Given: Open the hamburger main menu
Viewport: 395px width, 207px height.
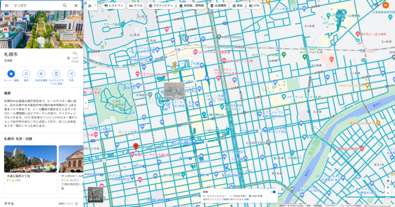Looking at the screenshot, I should pos(7,5).
